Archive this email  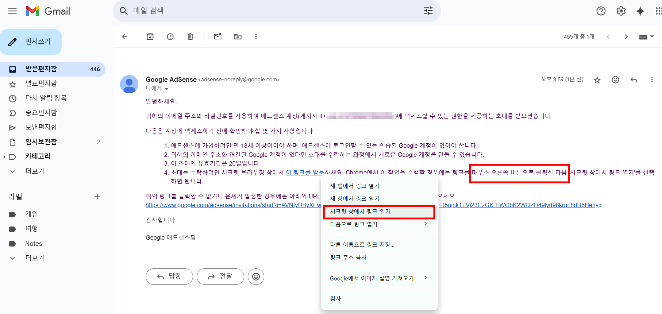pyautogui.click(x=150, y=36)
